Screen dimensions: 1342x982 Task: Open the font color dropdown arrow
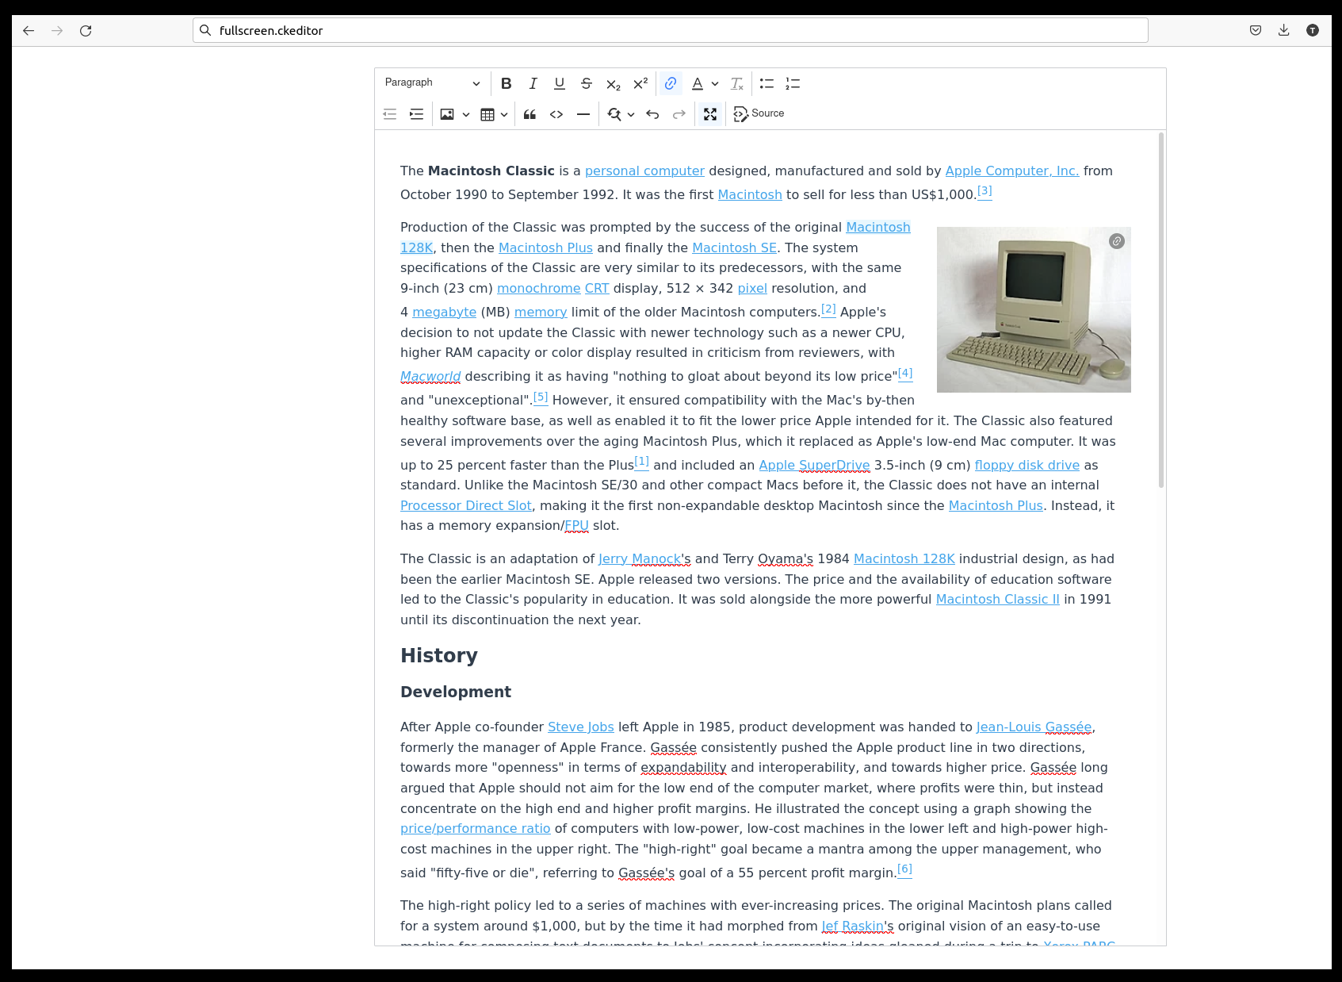click(715, 83)
